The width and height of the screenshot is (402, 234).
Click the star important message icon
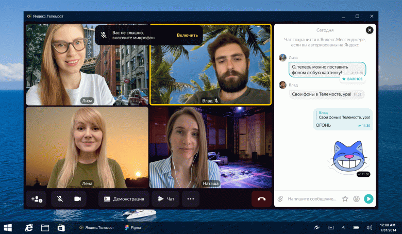[345, 198]
